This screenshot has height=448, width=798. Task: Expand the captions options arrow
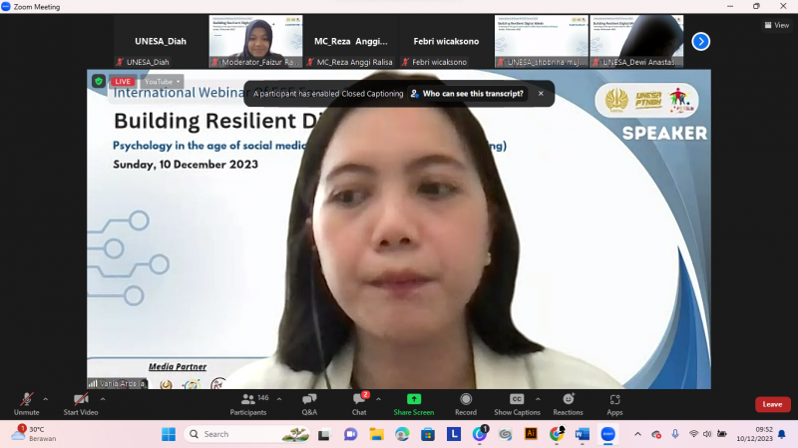[538, 400]
